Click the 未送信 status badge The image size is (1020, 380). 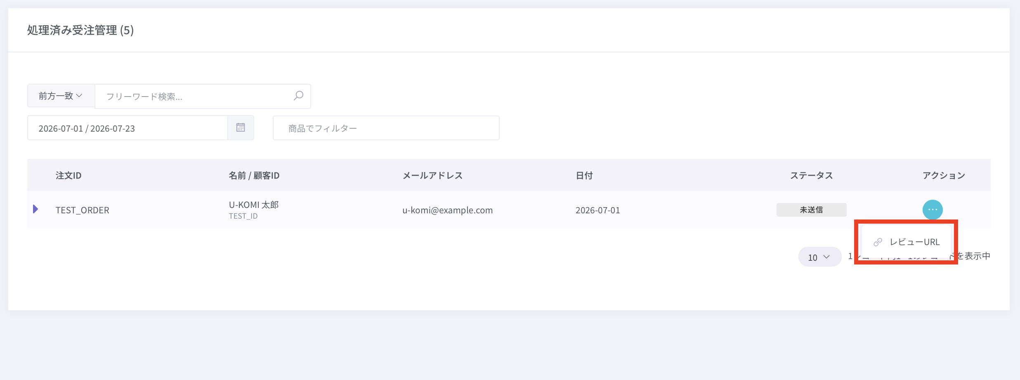click(x=811, y=210)
